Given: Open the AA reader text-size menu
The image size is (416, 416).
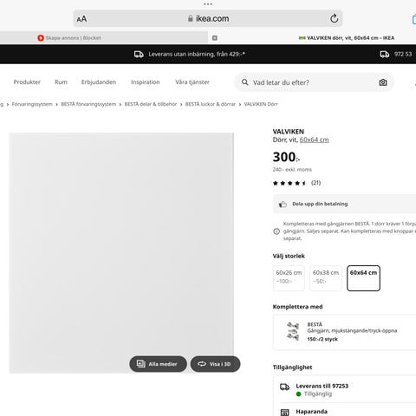Looking at the screenshot, I should 81,19.
